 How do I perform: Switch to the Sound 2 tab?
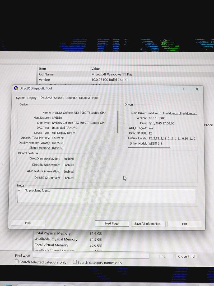point(72,98)
